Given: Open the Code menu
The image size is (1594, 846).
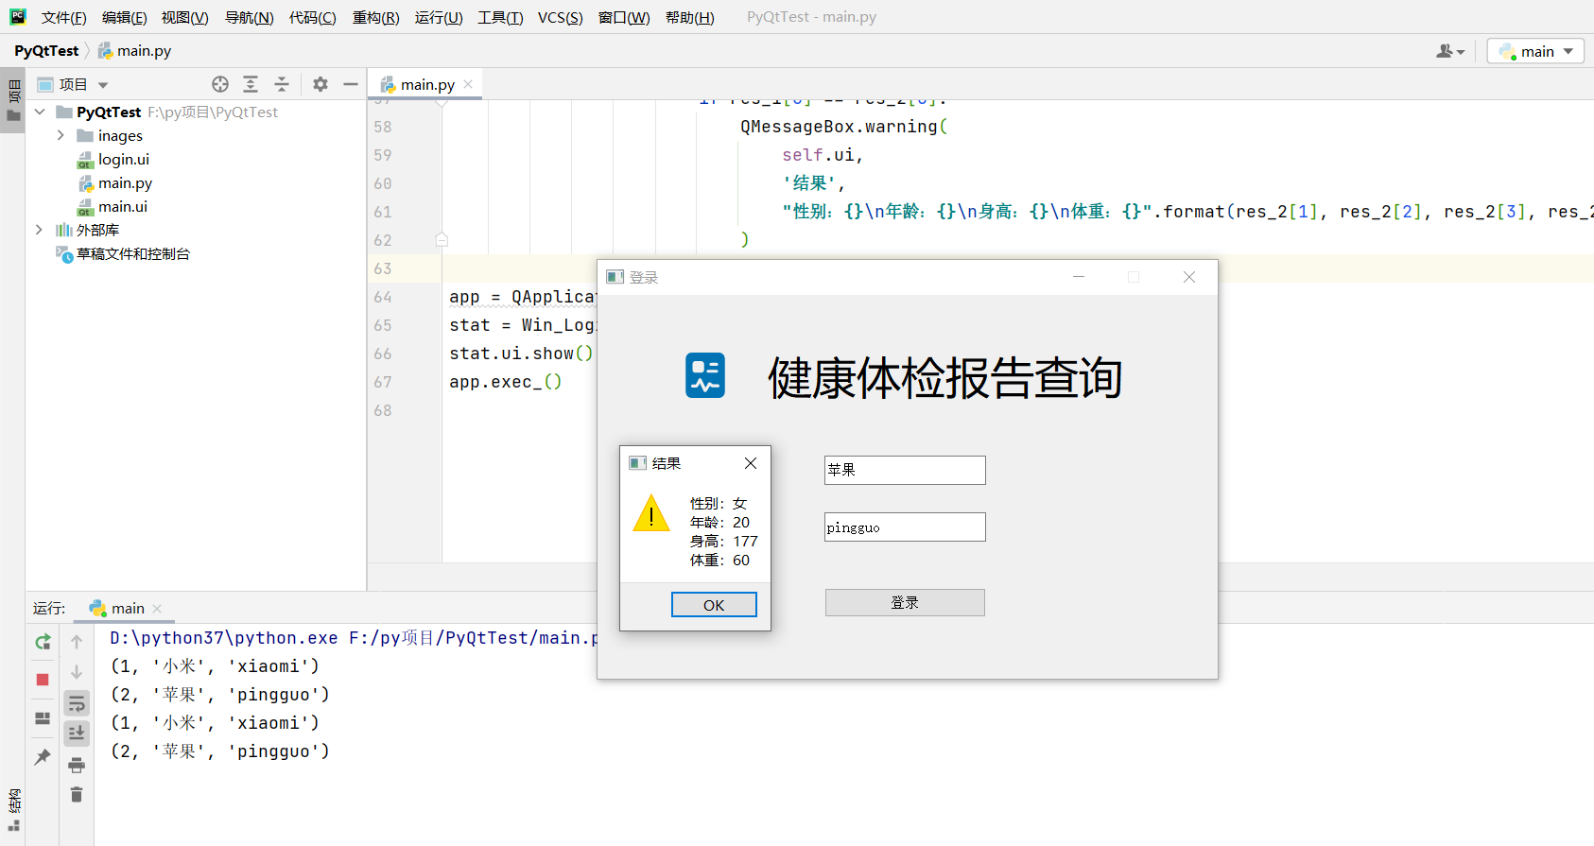Looking at the screenshot, I should click(312, 17).
